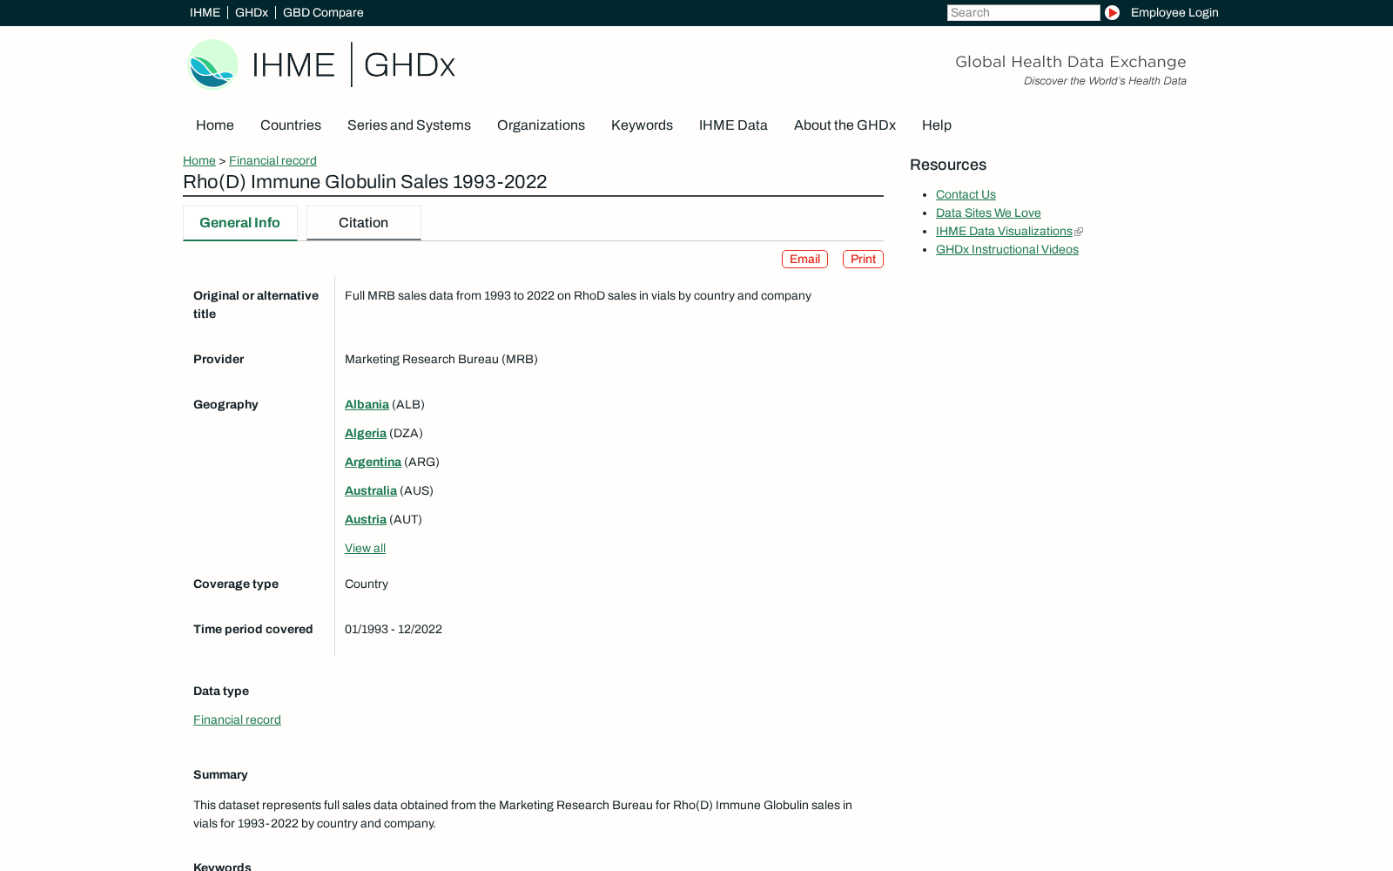The width and height of the screenshot is (1393, 871).
Task: Switch to the General Info tab
Action: pos(240,223)
